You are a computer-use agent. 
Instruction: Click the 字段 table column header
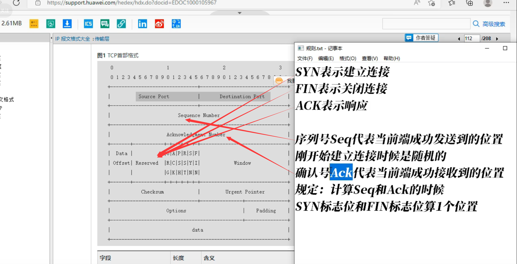[x=105, y=258]
